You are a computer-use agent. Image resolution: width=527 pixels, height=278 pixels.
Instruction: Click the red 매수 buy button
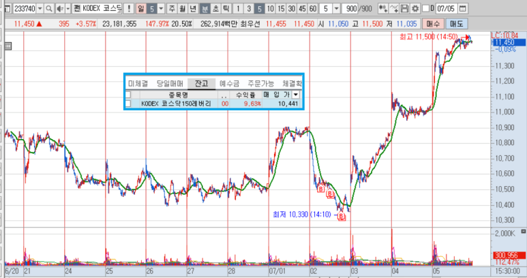(x=433, y=24)
